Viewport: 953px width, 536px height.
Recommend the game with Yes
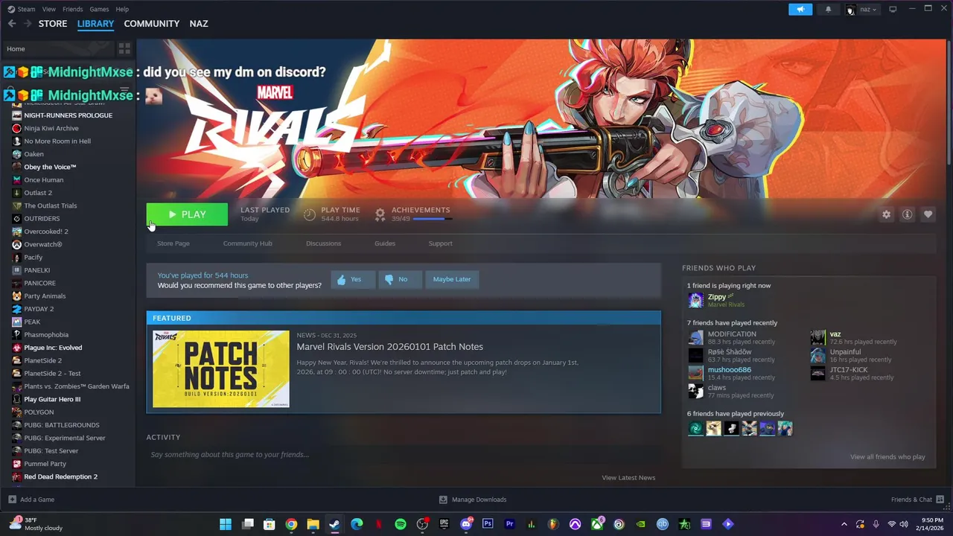tap(353, 279)
